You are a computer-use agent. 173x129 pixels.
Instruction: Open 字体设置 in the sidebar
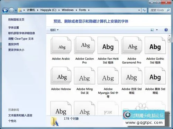[13, 27]
